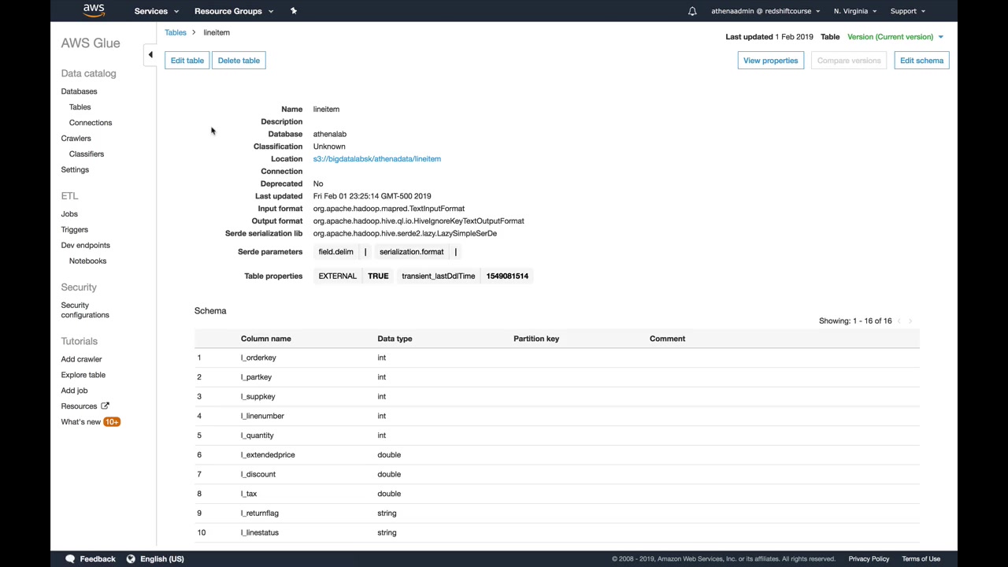
Task: Click the Data type table header
Action: coord(395,339)
